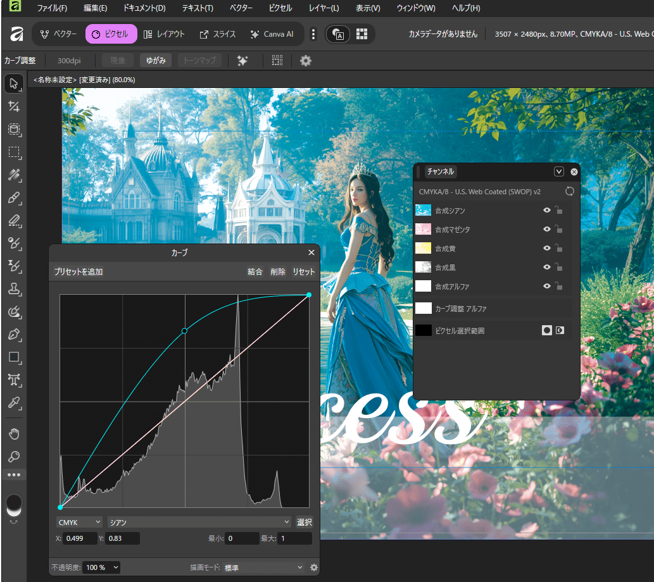Select the Selection Brush tool
The image size is (654, 582).
coord(14,129)
